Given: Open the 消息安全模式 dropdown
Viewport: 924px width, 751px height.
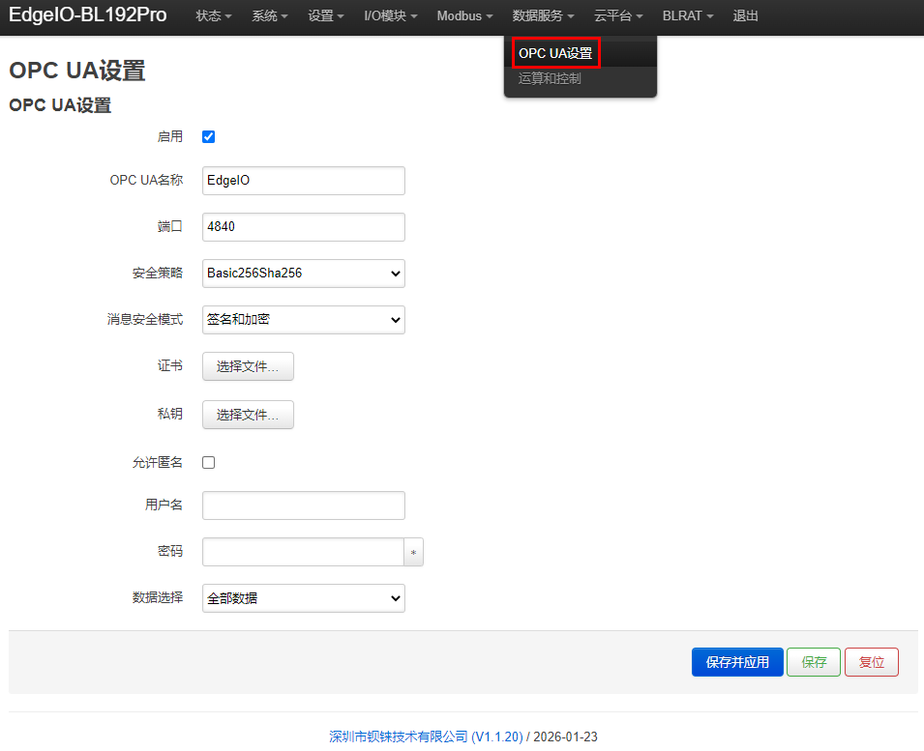Looking at the screenshot, I should [304, 320].
